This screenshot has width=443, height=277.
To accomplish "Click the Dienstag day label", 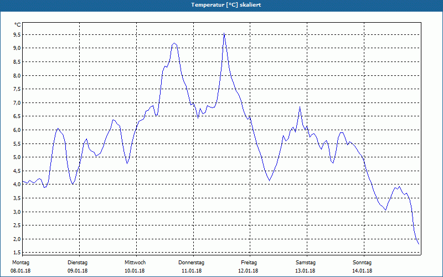I will pyautogui.click(x=78, y=263).
